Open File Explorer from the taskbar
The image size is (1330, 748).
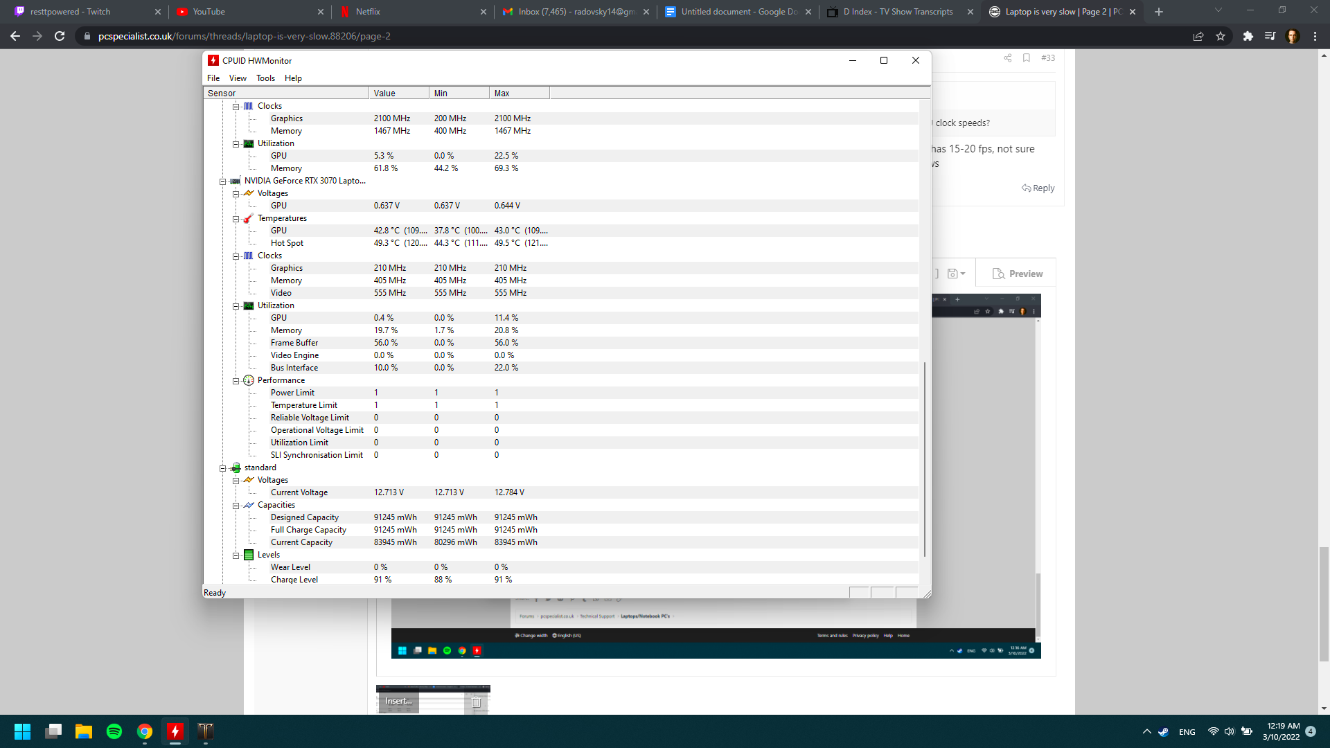[x=84, y=731]
